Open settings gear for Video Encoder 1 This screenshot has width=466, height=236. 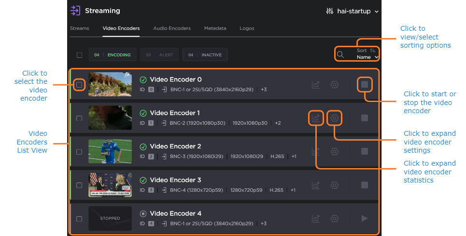click(x=334, y=118)
